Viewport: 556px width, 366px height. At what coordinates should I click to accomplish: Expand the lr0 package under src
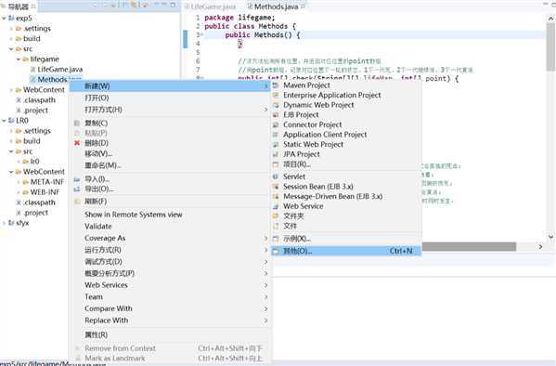pos(19,162)
